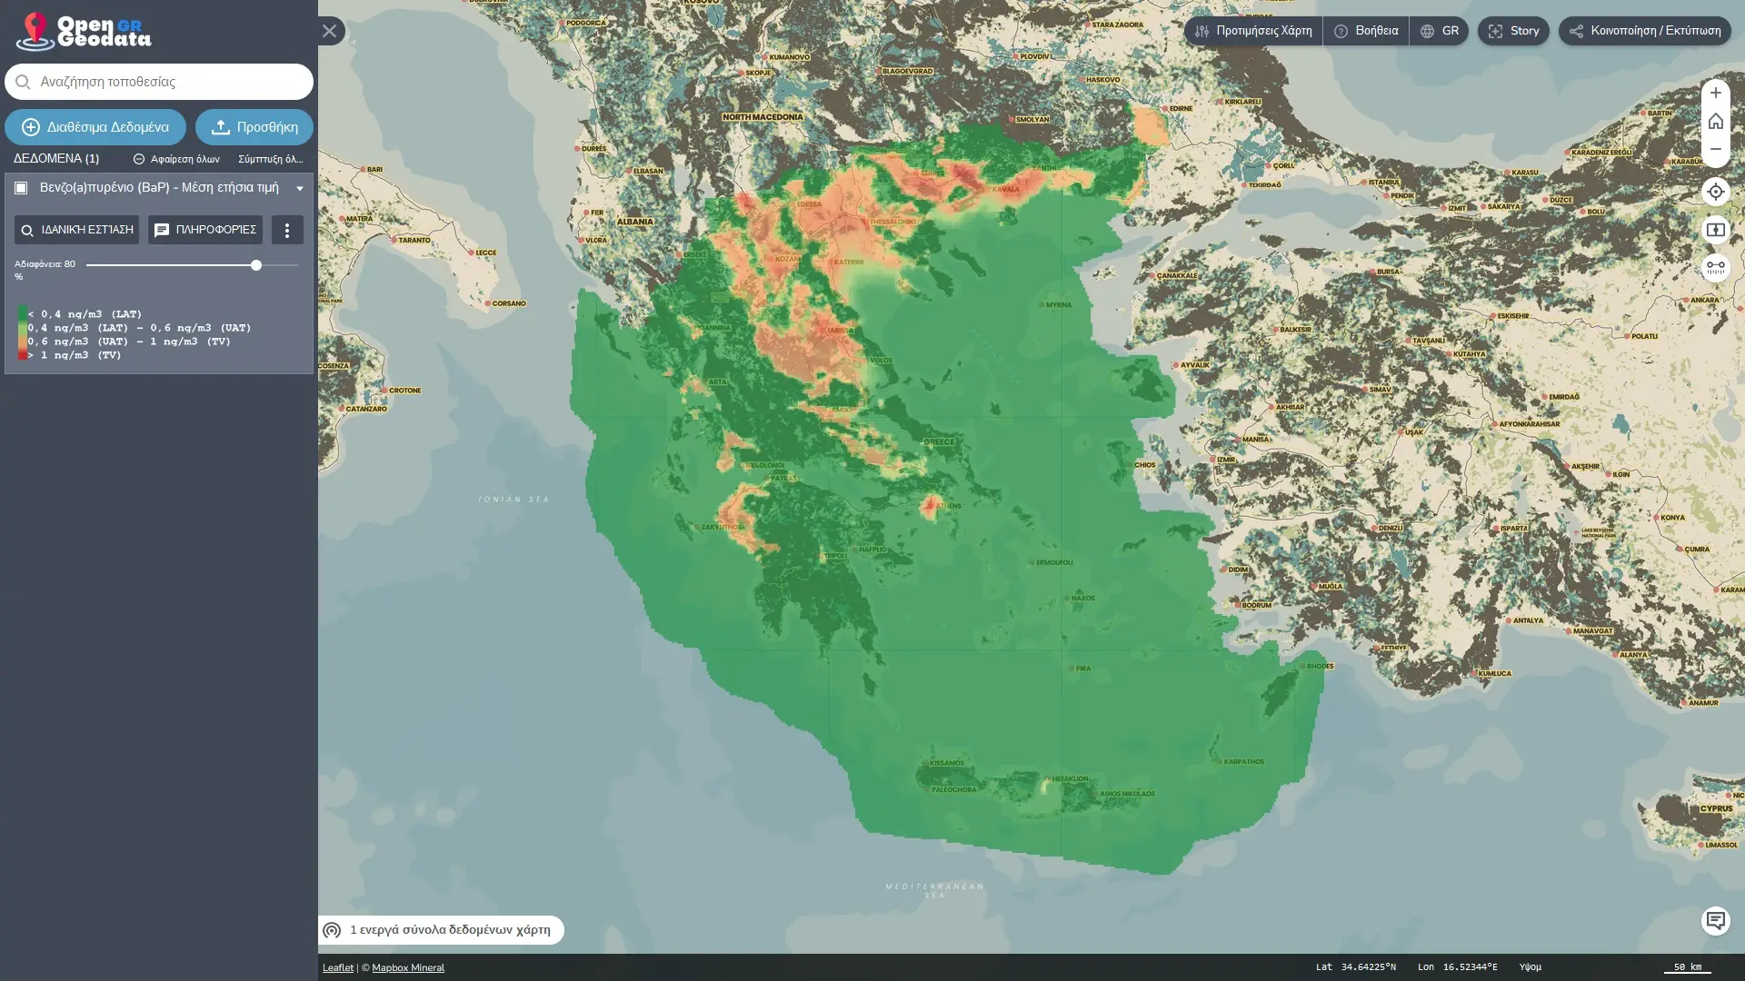This screenshot has width=1745, height=981.
Task: Click the Open Geodata GR logo
Action: pyautogui.click(x=84, y=32)
